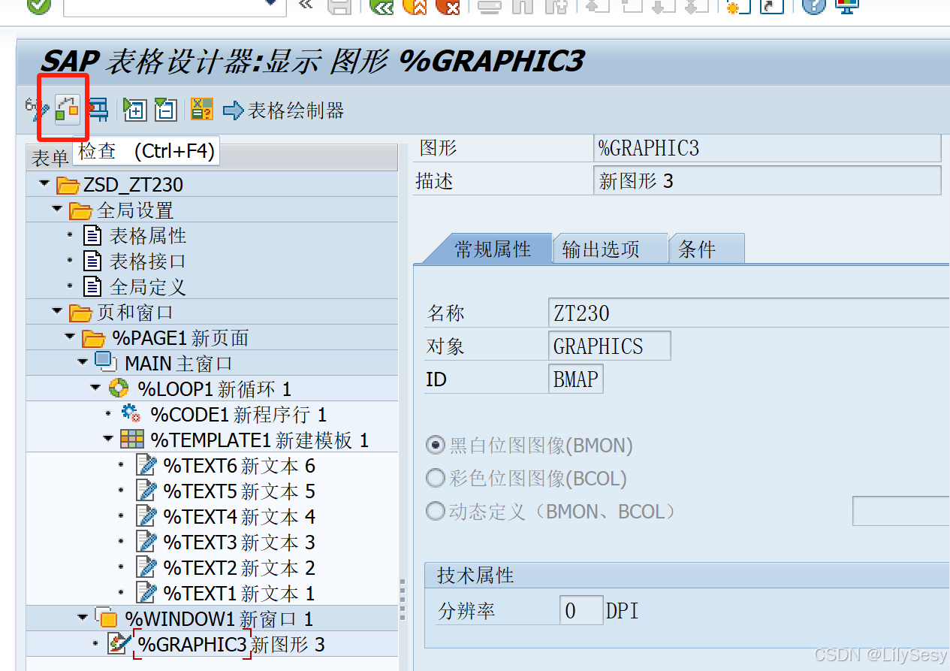Screen dimensions: 950x671
Task: Select the 彩色位图图像(BCOL) radio button
Action: pos(436,476)
